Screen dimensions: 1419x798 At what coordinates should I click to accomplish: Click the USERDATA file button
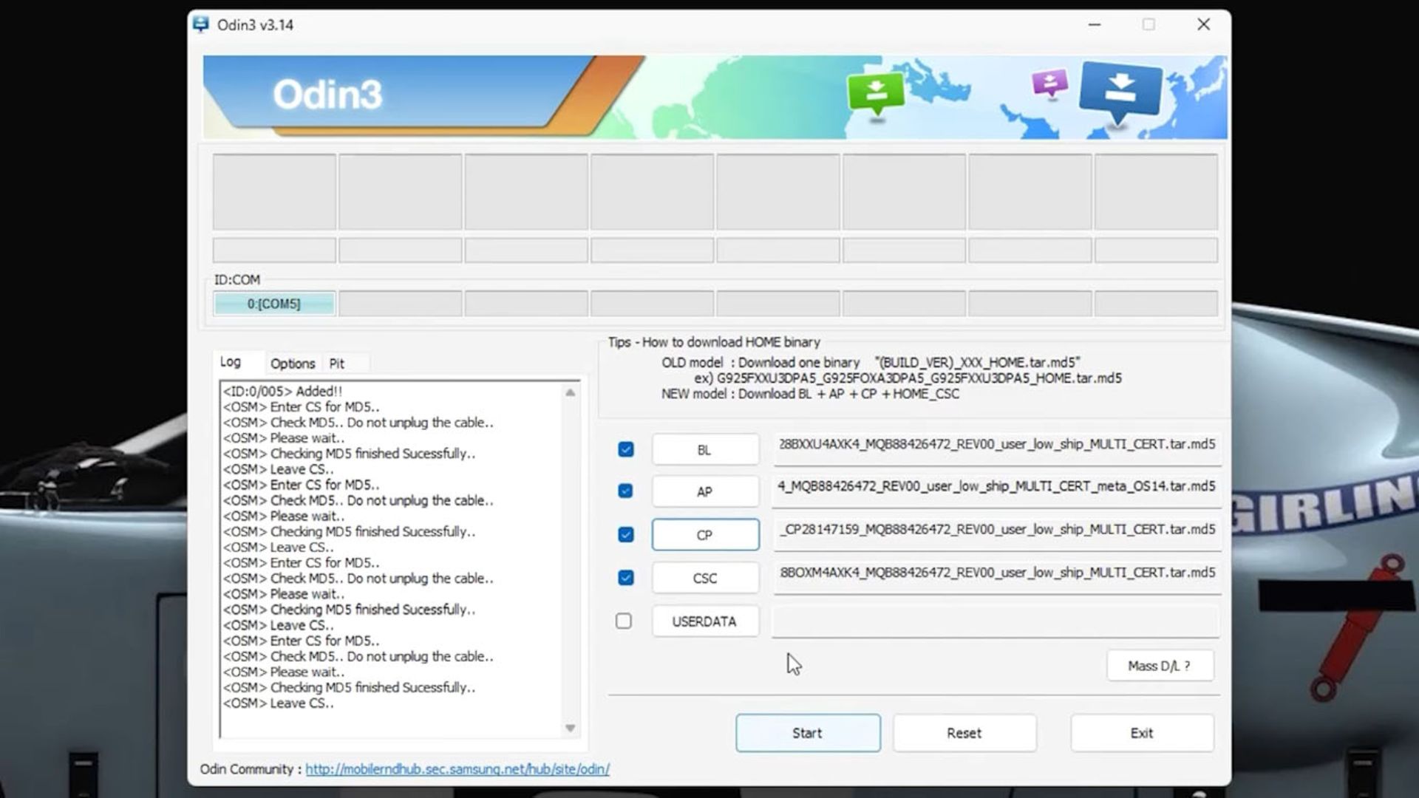tap(705, 621)
